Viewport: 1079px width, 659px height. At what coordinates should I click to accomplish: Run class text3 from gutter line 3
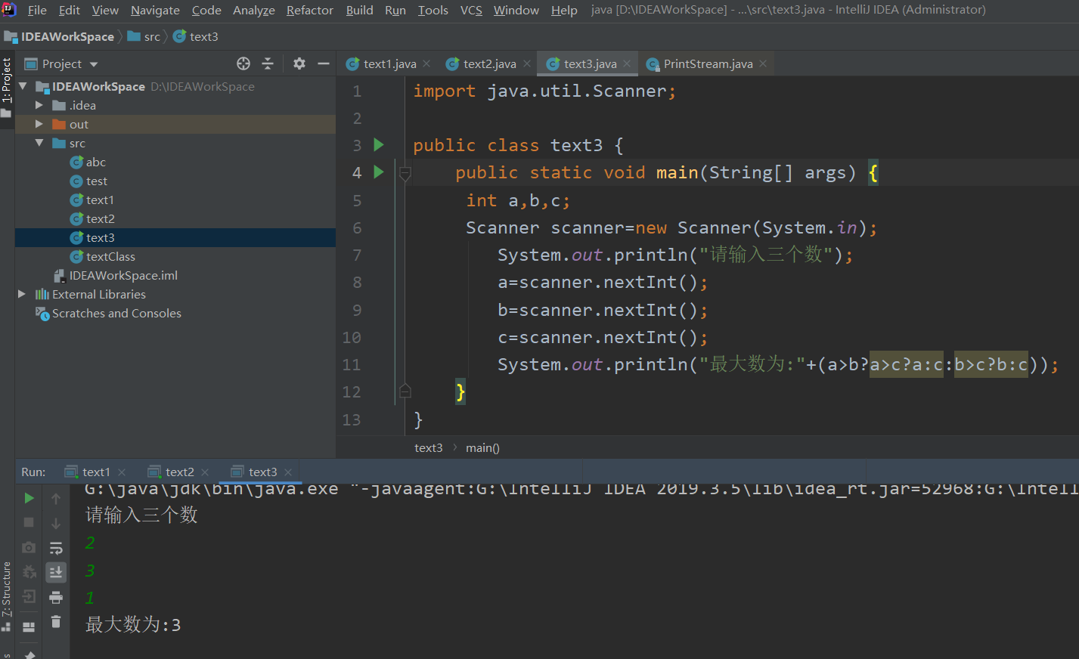coord(380,144)
